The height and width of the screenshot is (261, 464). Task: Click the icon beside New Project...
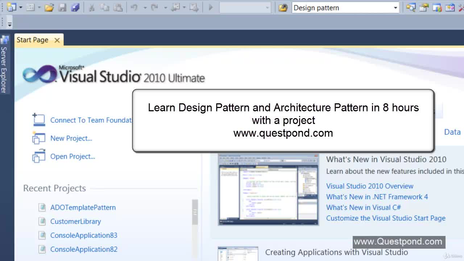pos(38,138)
